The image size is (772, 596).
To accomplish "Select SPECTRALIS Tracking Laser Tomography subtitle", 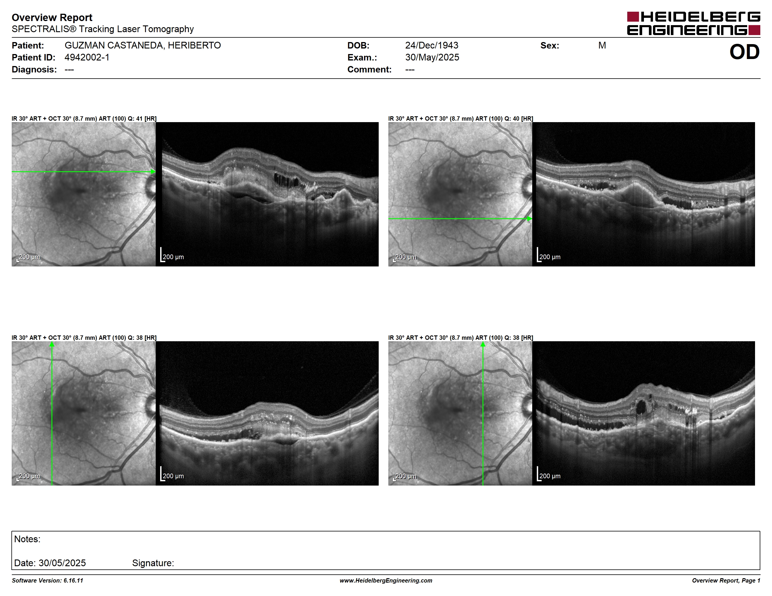I will click(x=103, y=29).
